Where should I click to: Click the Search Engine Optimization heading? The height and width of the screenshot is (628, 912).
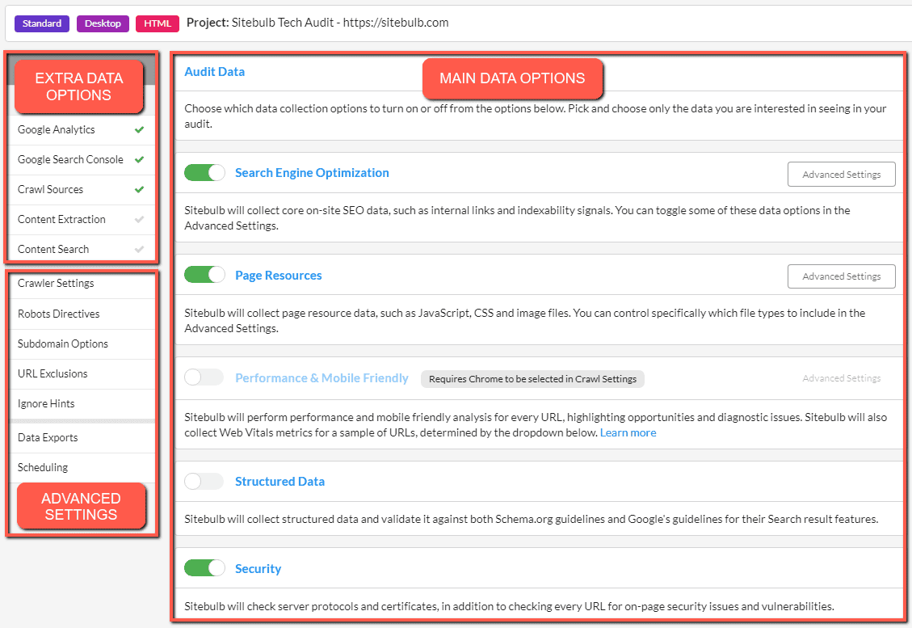(x=312, y=173)
